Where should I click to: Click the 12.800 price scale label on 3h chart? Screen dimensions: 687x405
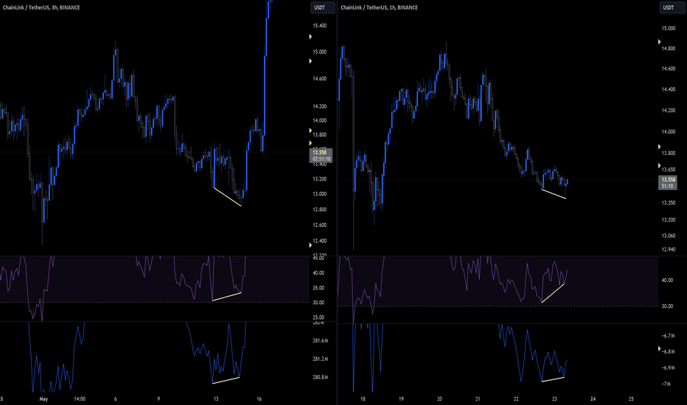[319, 209]
